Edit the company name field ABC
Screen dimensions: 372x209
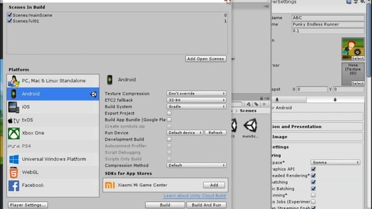point(328,18)
